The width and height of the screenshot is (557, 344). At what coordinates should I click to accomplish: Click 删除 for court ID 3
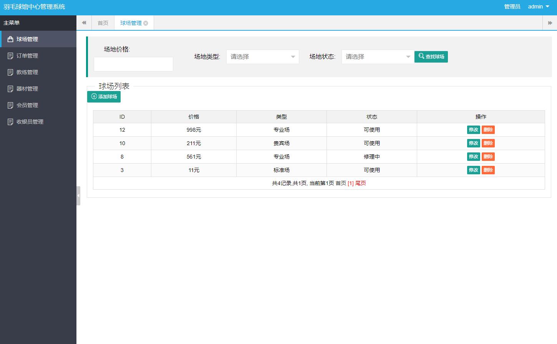pyautogui.click(x=488, y=170)
